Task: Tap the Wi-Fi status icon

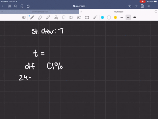Action: 148,1
